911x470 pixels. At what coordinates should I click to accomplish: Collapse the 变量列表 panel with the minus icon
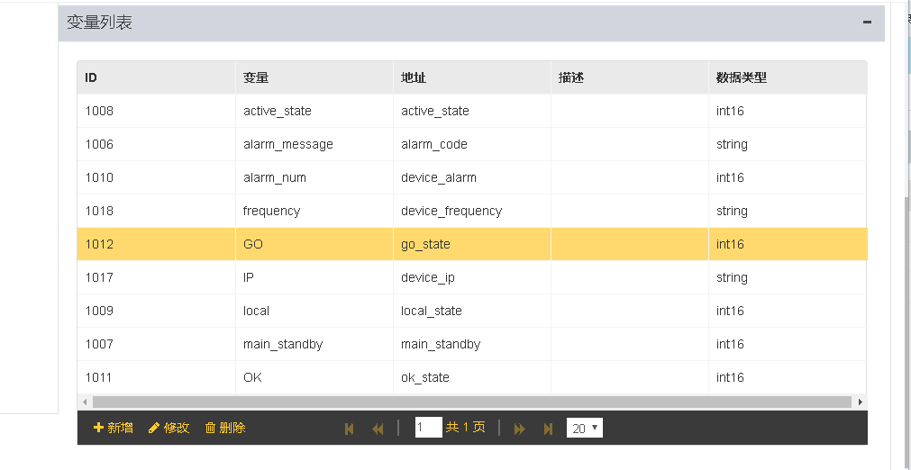click(867, 22)
